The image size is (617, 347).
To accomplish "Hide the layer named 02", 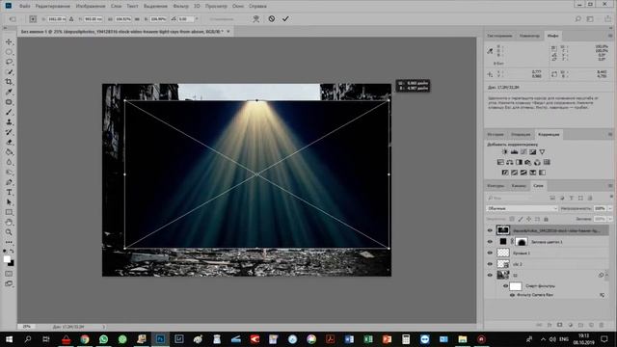I will click(490, 275).
